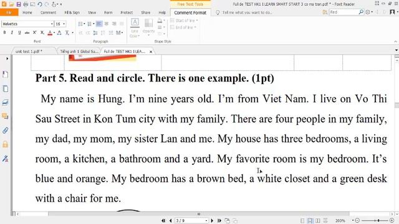Toggle subscript formatting
Image resolution: width=399 pixels, height=224 pixels.
(x=42, y=32)
